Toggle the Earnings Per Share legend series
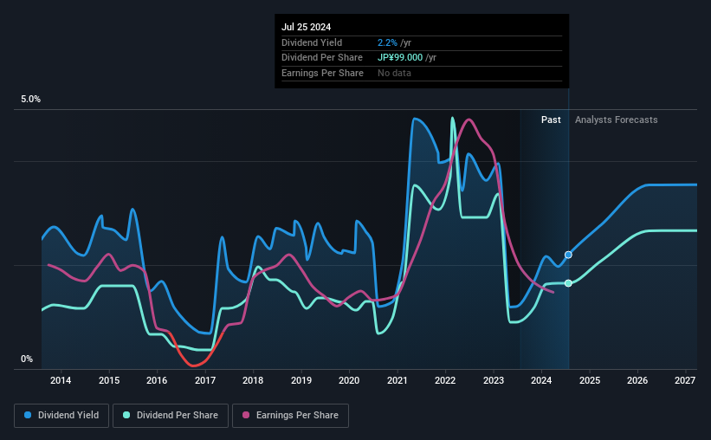711x440 pixels. 291,416
